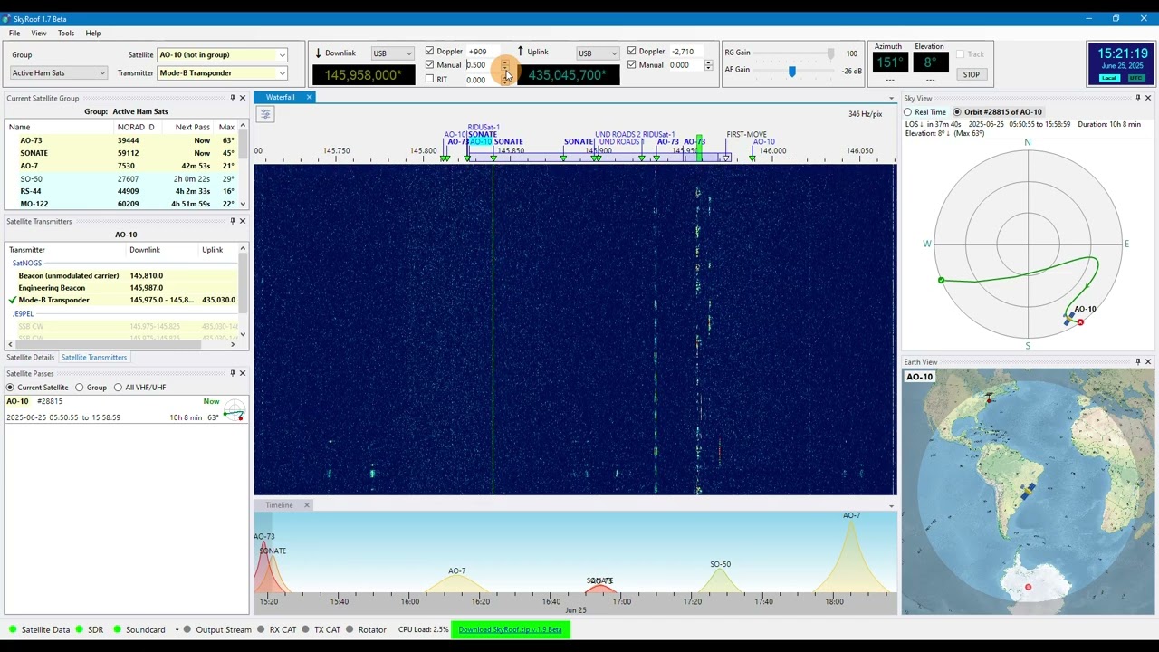The image size is (1159, 652).
Task: Switch to the Satellite Details tab
Action: pyautogui.click(x=31, y=358)
